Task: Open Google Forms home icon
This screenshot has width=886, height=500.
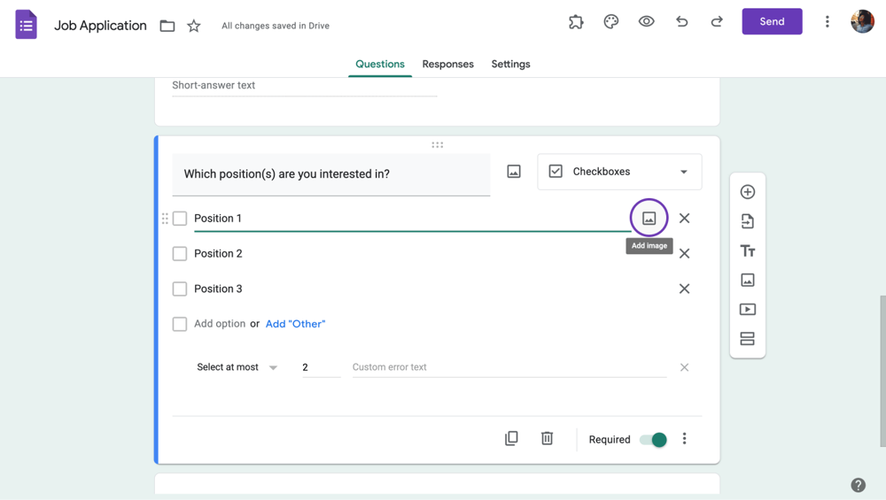Action: pos(26,25)
